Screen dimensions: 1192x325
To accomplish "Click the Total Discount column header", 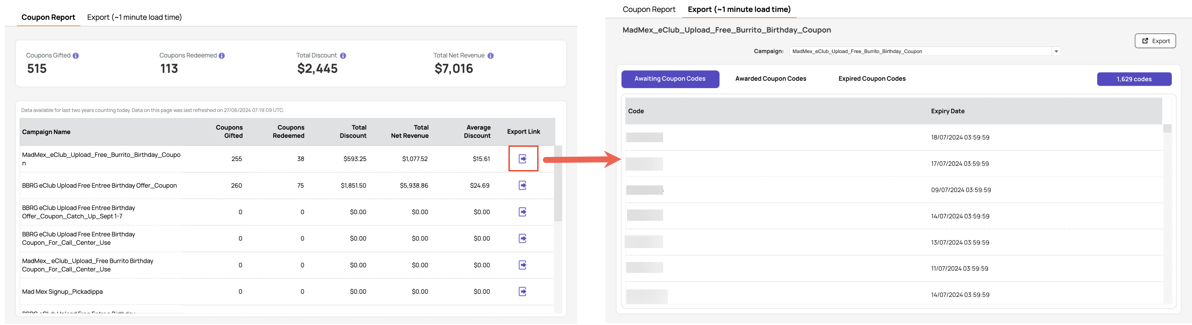I will [353, 132].
